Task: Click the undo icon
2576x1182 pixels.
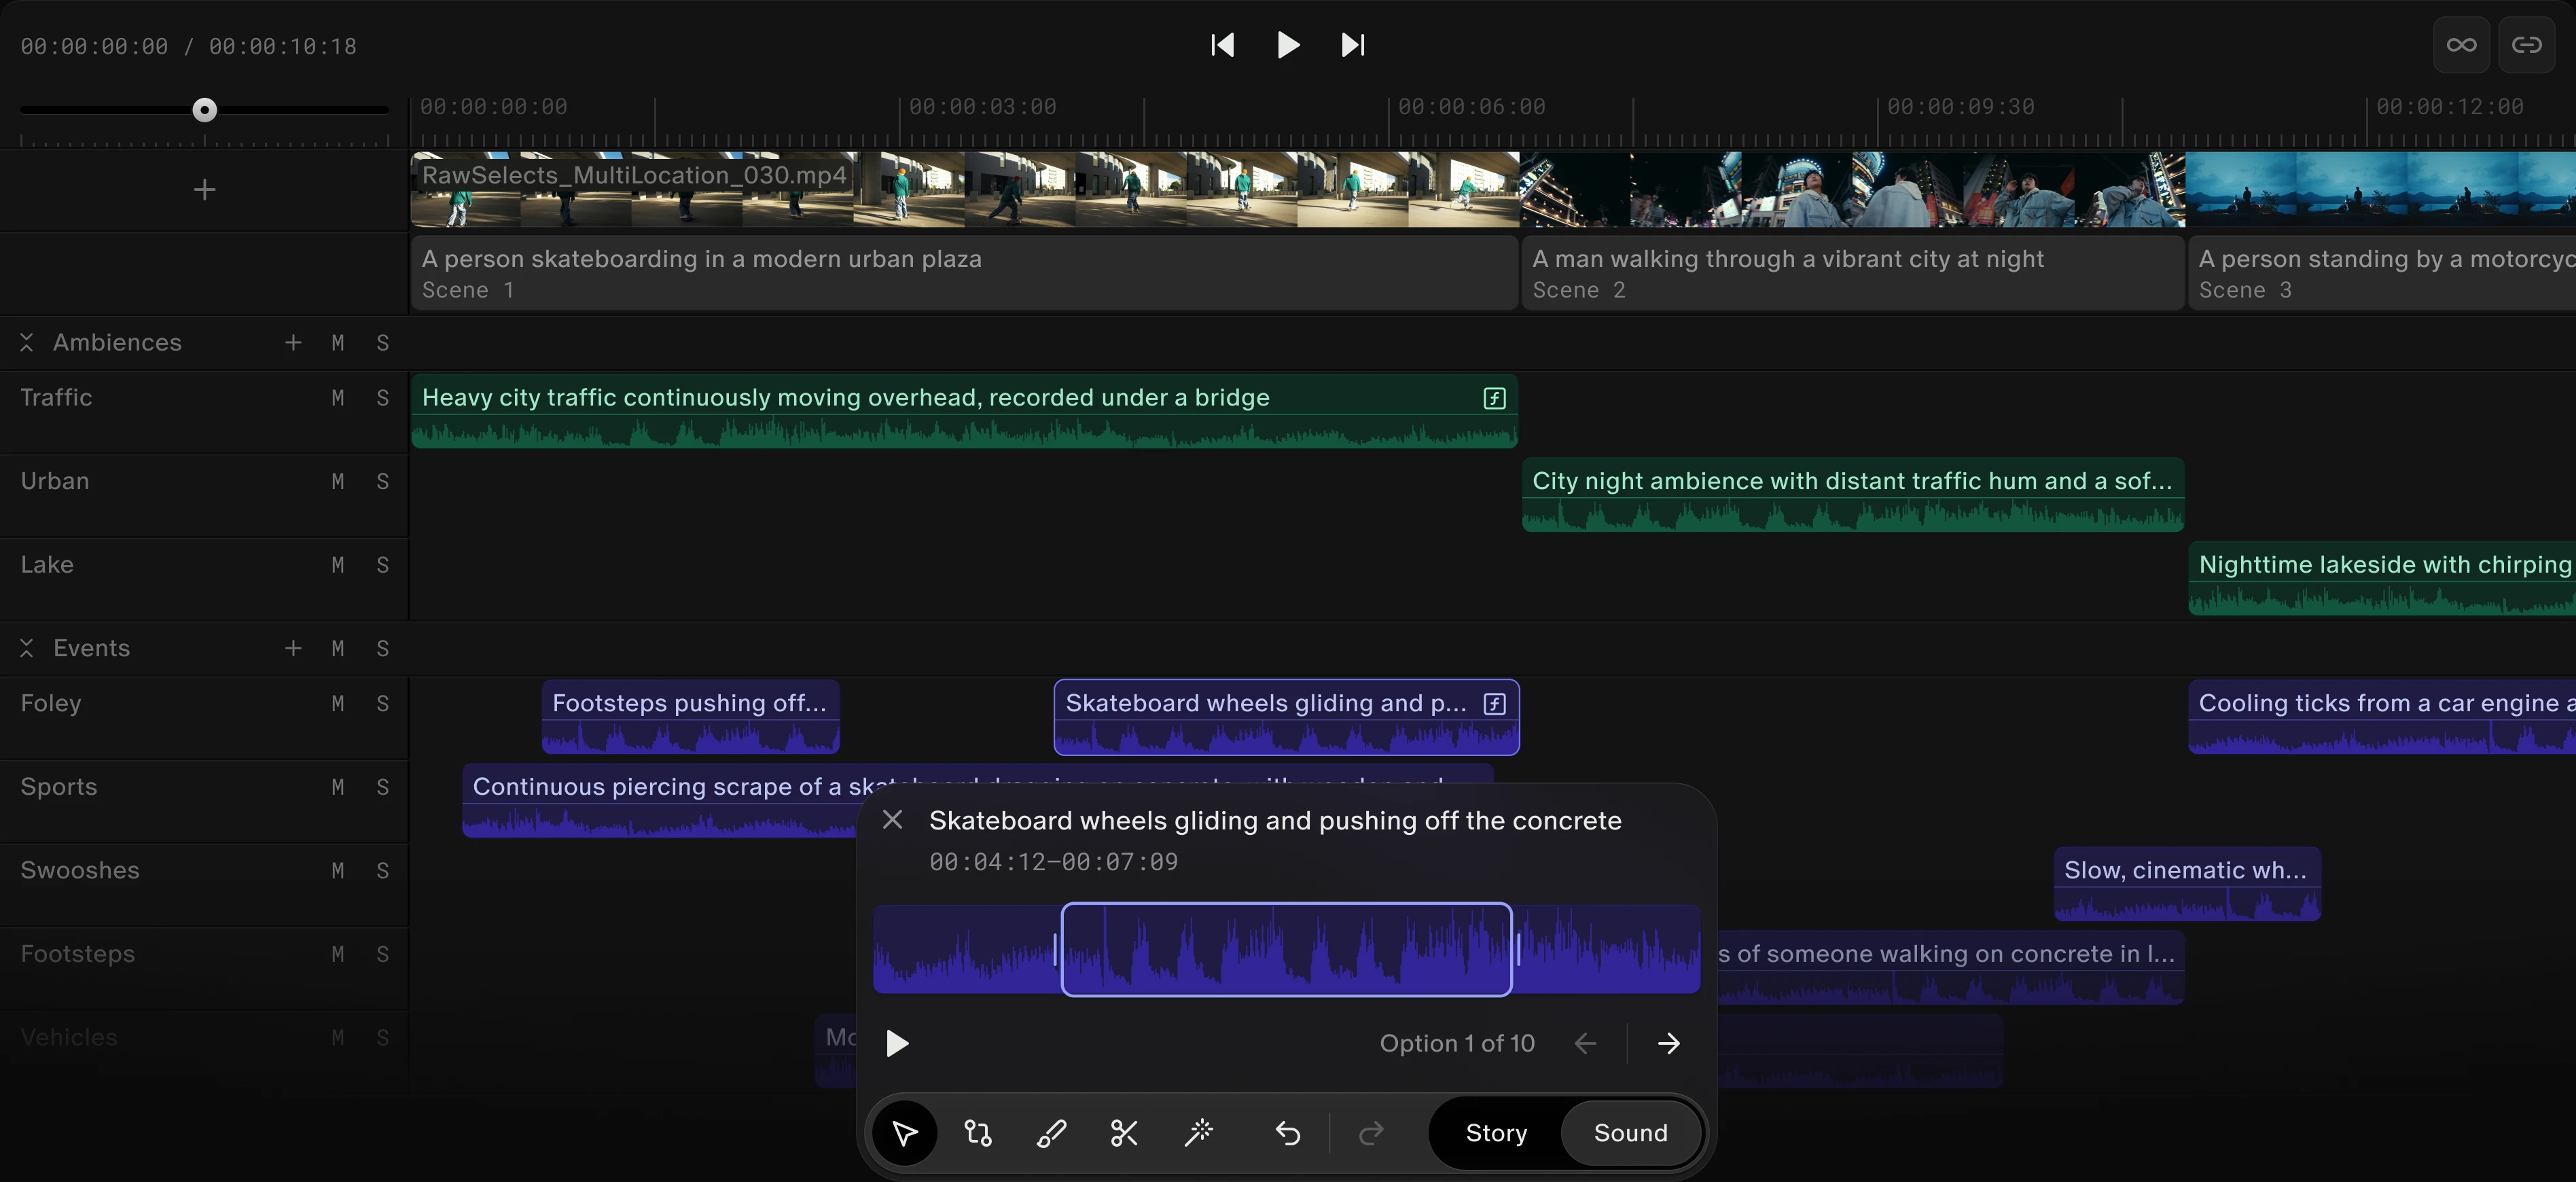Action: [x=1286, y=1133]
